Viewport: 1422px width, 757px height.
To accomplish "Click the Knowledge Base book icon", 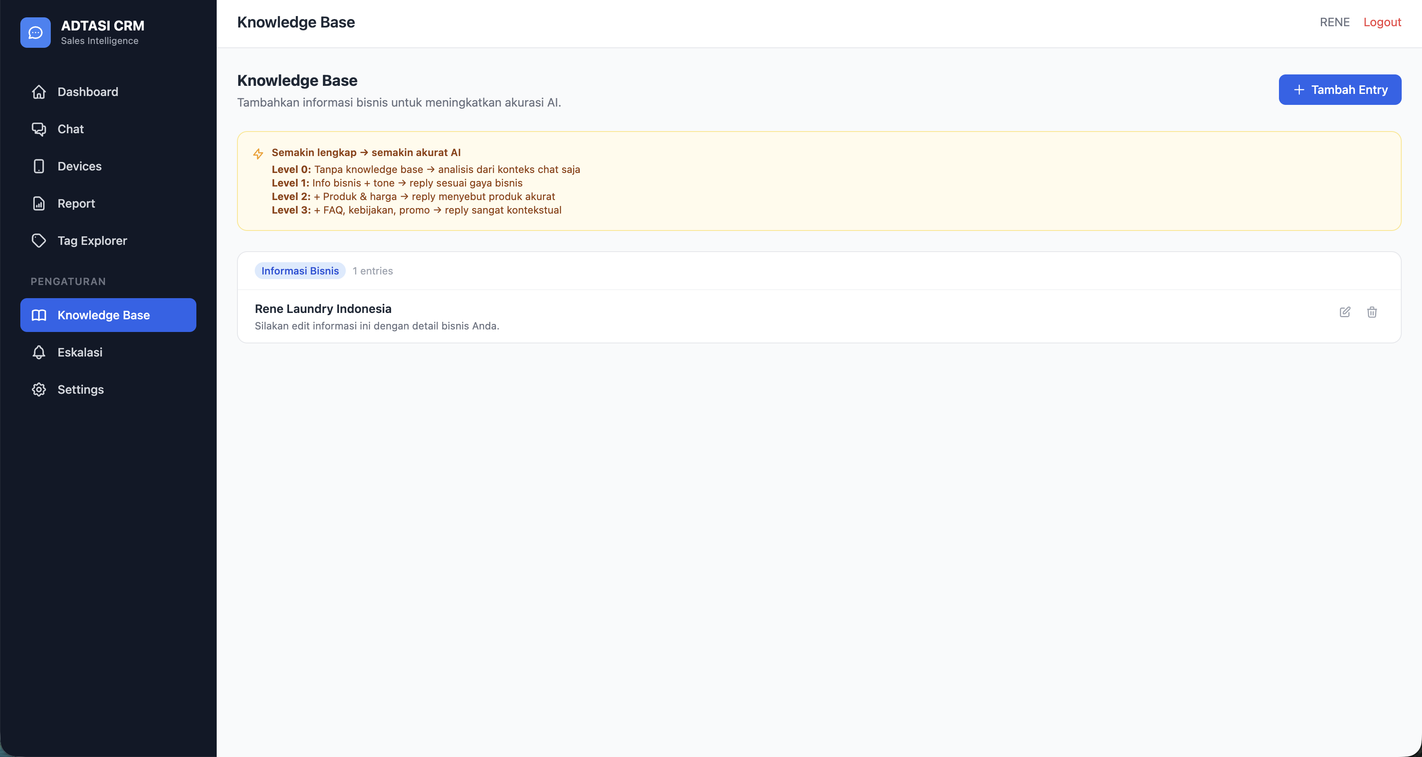I will (x=39, y=315).
